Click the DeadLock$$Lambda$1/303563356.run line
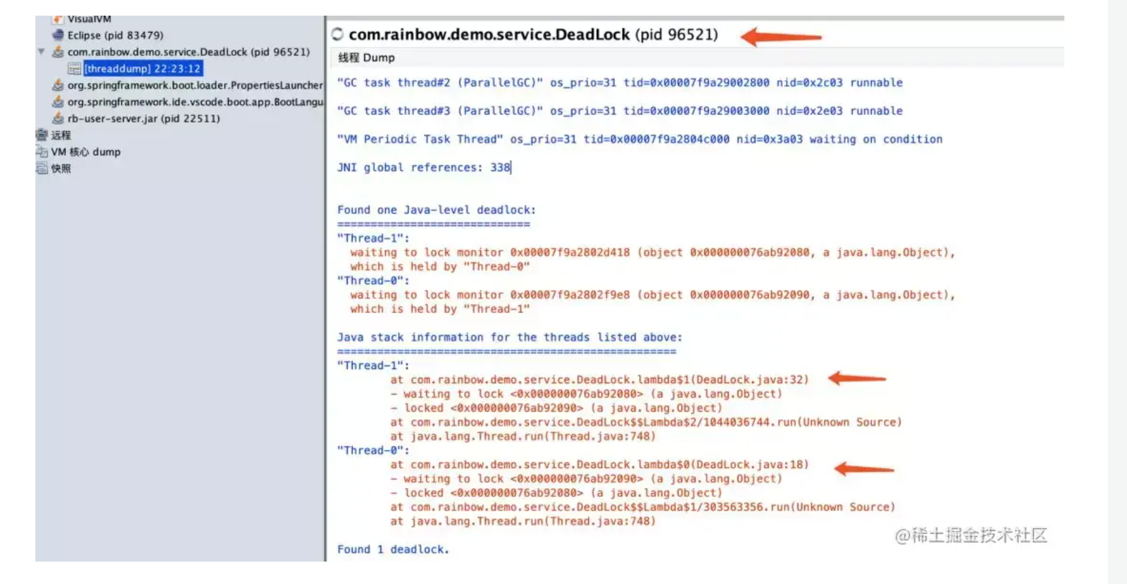This screenshot has height=584, width=1127. (x=642, y=507)
